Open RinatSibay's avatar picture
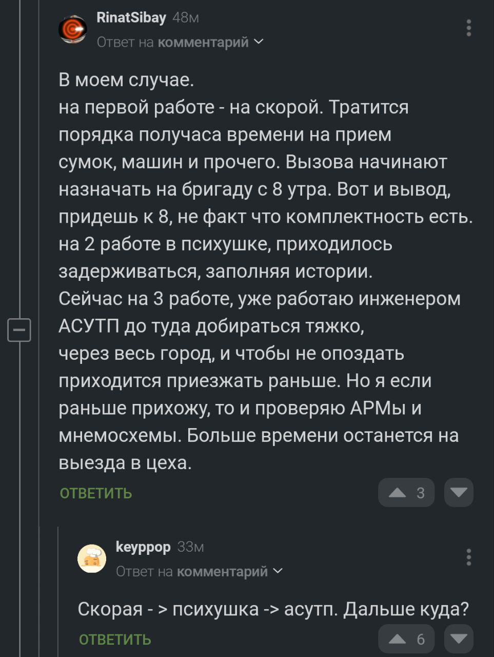 tap(73, 29)
